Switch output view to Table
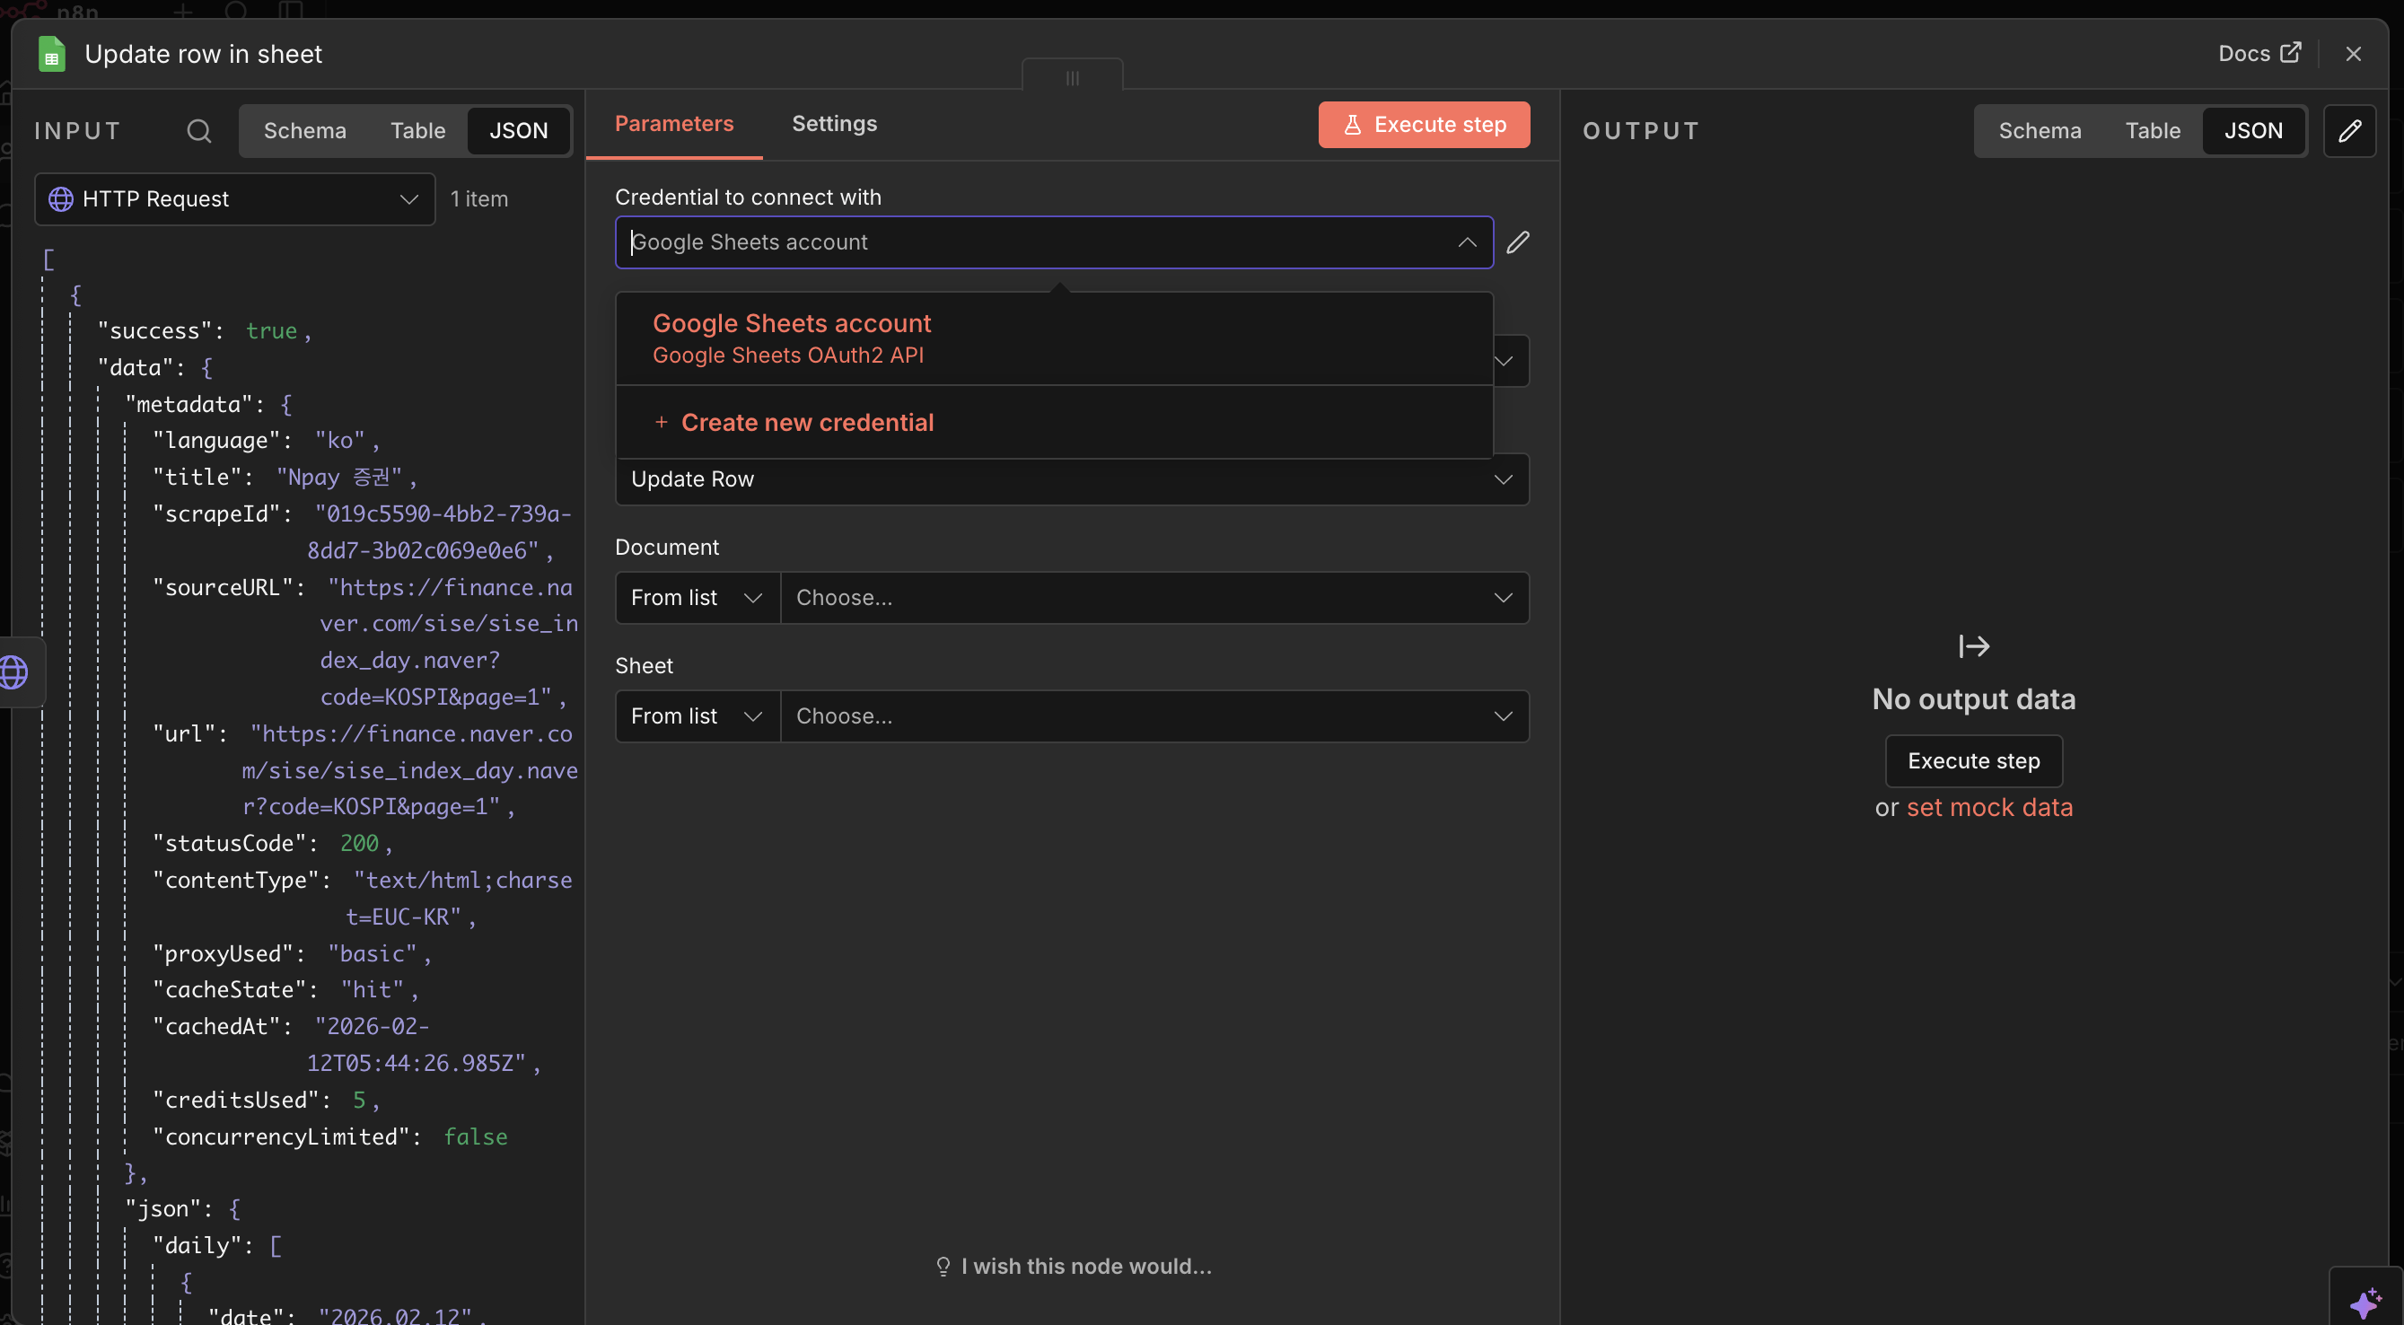The width and height of the screenshot is (2404, 1325). (x=2152, y=131)
